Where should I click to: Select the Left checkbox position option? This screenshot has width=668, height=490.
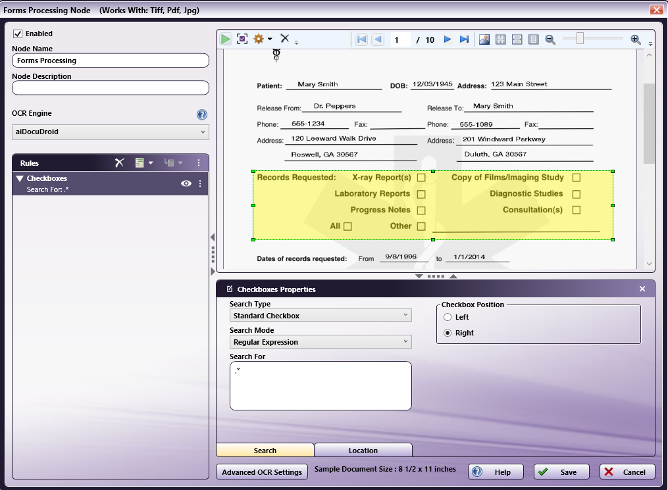(x=448, y=317)
